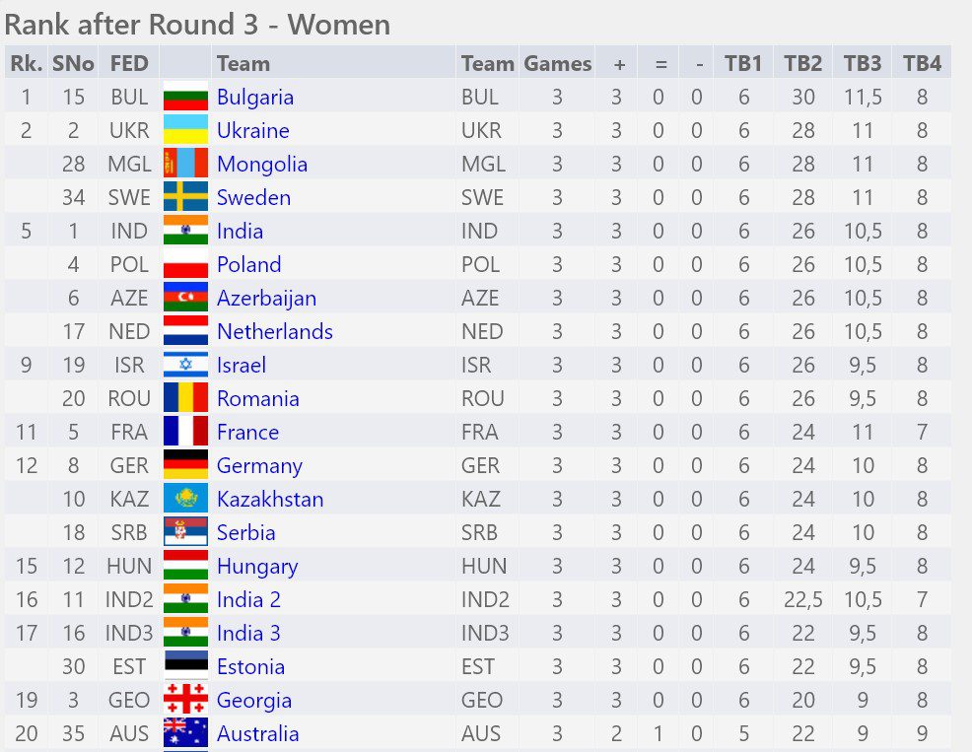Click the Sweden flag icon

coord(185,196)
